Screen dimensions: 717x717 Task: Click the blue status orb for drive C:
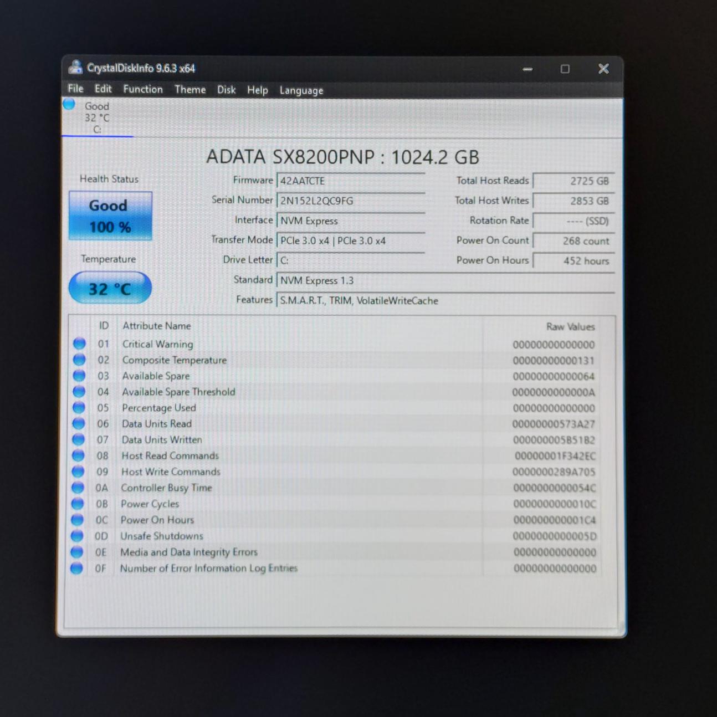69,104
